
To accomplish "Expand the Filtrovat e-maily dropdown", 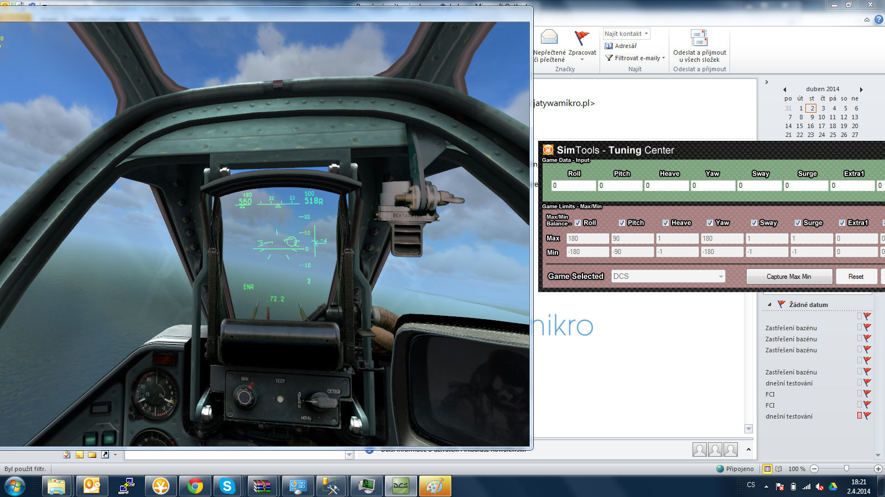I will [663, 58].
